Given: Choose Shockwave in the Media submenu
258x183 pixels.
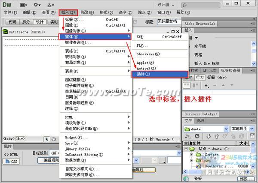Looking at the screenshot, I should [x=160, y=54].
